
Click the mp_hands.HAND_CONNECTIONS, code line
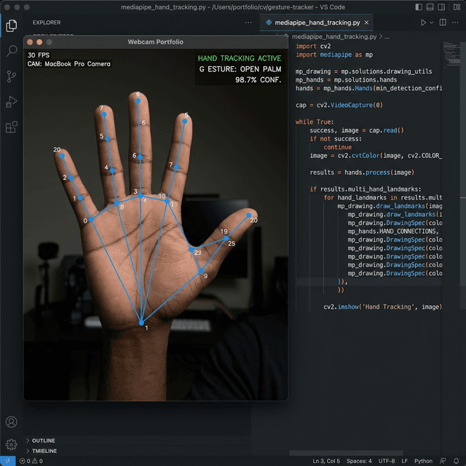(393, 232)
